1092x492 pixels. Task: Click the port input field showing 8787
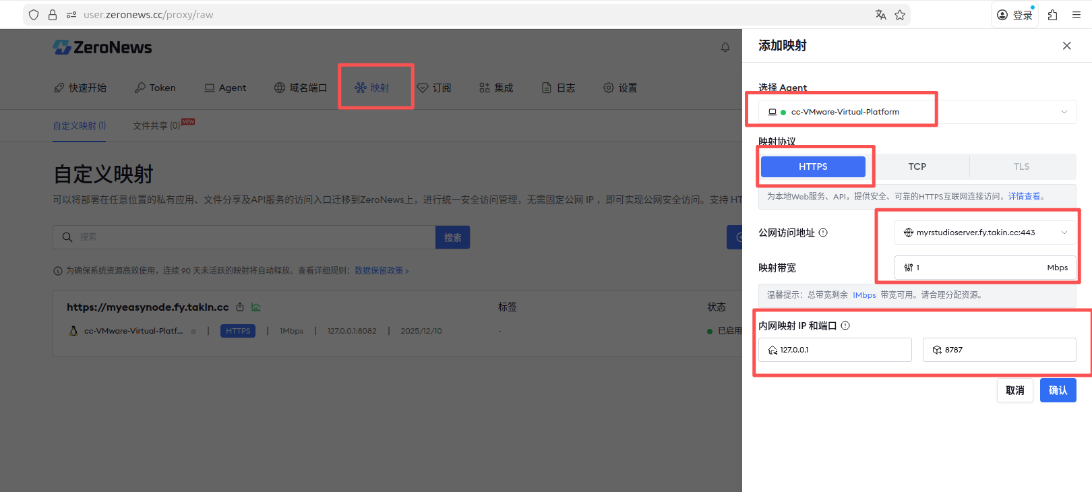(x=999, y=350)
